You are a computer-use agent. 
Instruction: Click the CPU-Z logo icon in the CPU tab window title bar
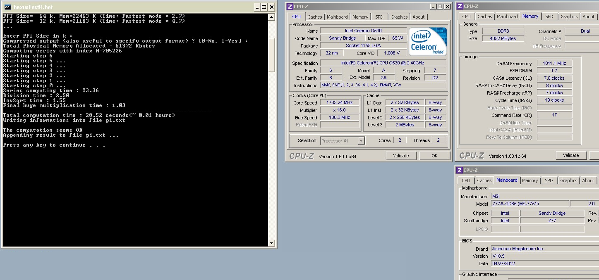click(290, 6)
